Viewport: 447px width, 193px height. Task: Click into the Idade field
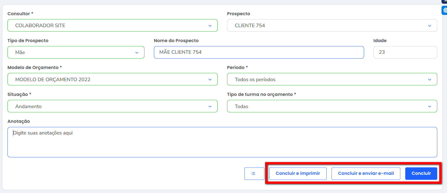[405, 52]
